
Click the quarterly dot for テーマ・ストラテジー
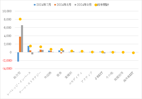click(x=41, y=47)
